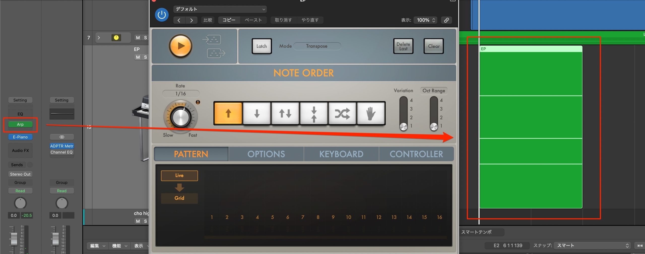645x254 pixels.
Task: Adjust the Oct Range slider
Action: point(434,113)
